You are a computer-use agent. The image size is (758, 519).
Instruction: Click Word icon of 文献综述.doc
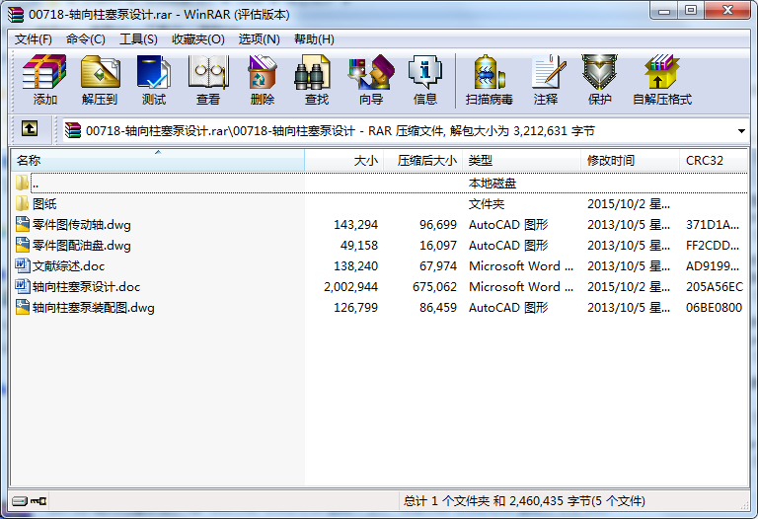coord(23,265)
